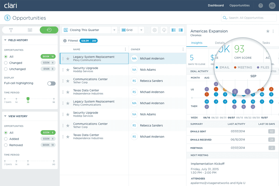Open the Dashboard from the top navigation
The width and height of the screenshot is (279, 186).
(216, 5)
